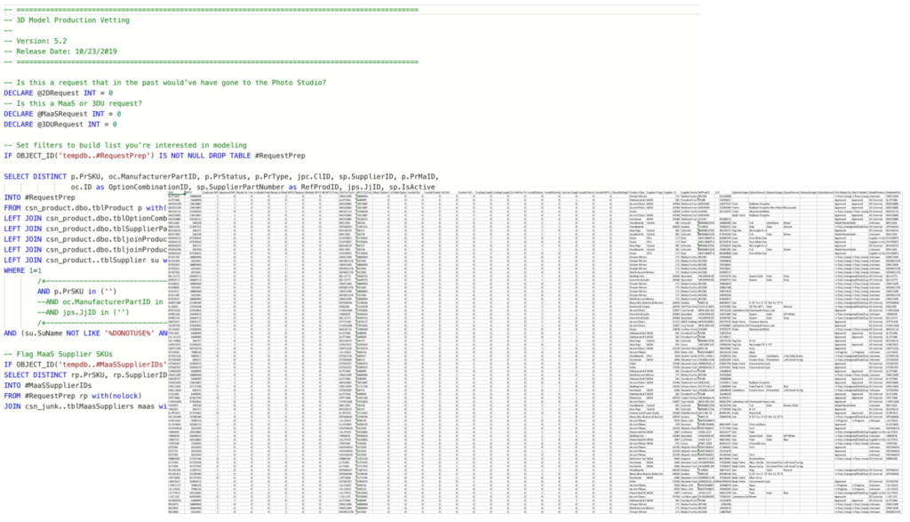
Task: Click the DECLARE @2DRequest INT line
Action: [55, 92]
